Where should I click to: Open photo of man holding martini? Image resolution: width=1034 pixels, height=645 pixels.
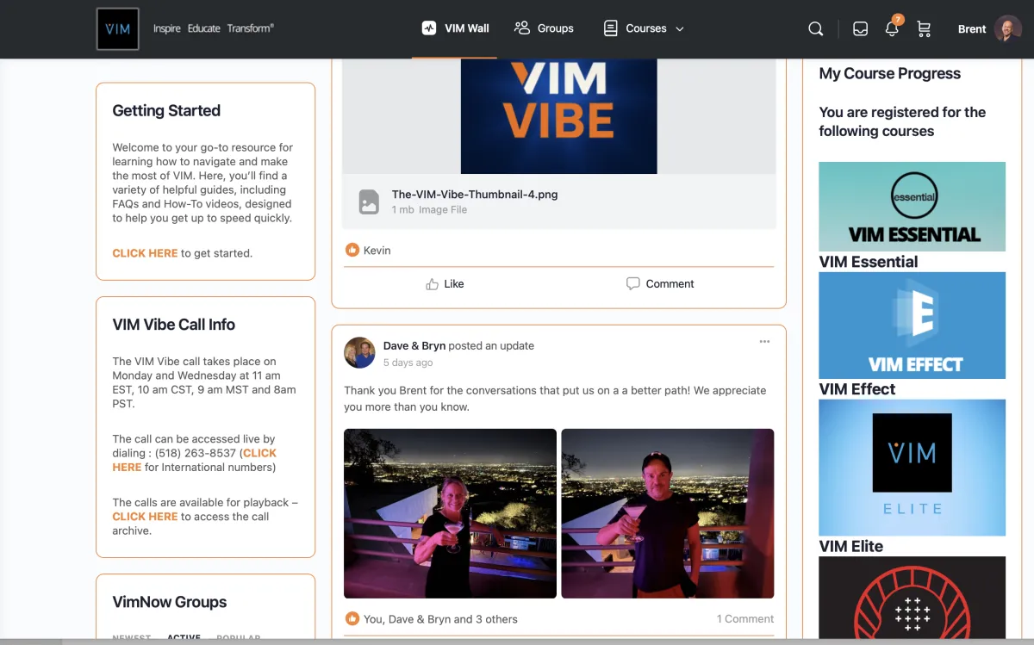click(x=668, y=513)
